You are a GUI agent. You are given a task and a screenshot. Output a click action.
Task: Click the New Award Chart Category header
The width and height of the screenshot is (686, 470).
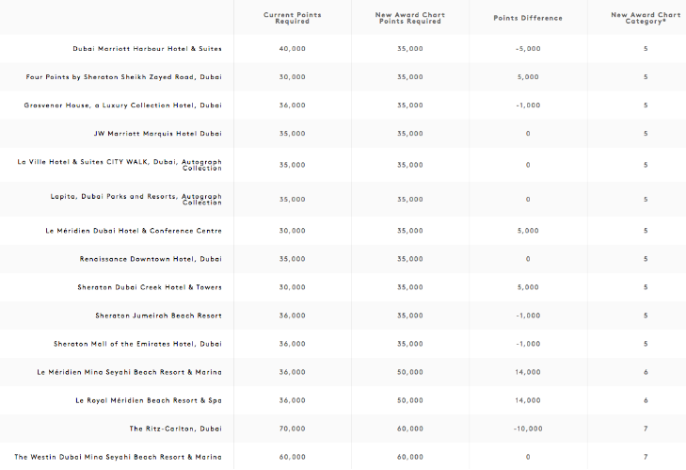(645, 18)
